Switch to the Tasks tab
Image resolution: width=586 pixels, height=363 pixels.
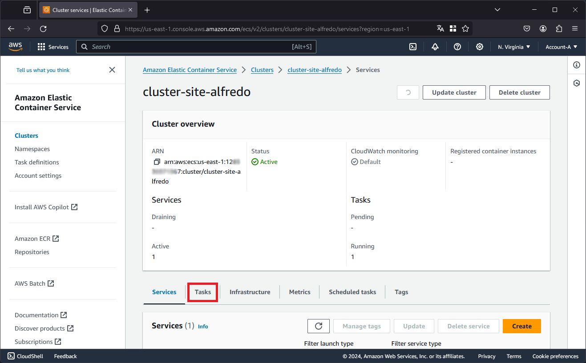[203, 292]
